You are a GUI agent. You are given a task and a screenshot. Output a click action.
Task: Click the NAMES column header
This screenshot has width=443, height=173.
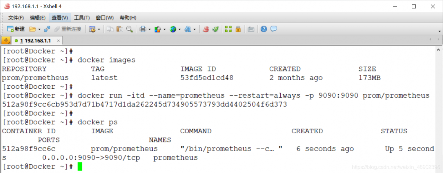coord(160,140)
